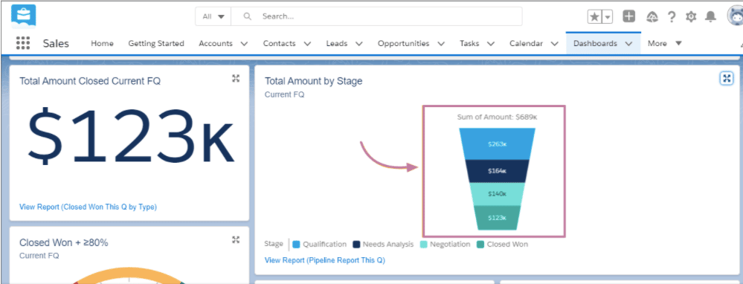Click the Sales app name label
743x284 pixels.
pyautogui.click(x=56, y=44)
